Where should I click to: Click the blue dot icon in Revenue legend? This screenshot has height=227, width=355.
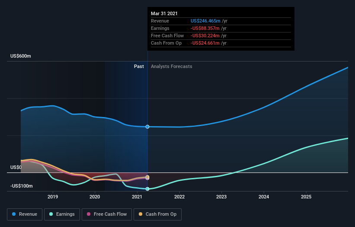pos(14,214)
